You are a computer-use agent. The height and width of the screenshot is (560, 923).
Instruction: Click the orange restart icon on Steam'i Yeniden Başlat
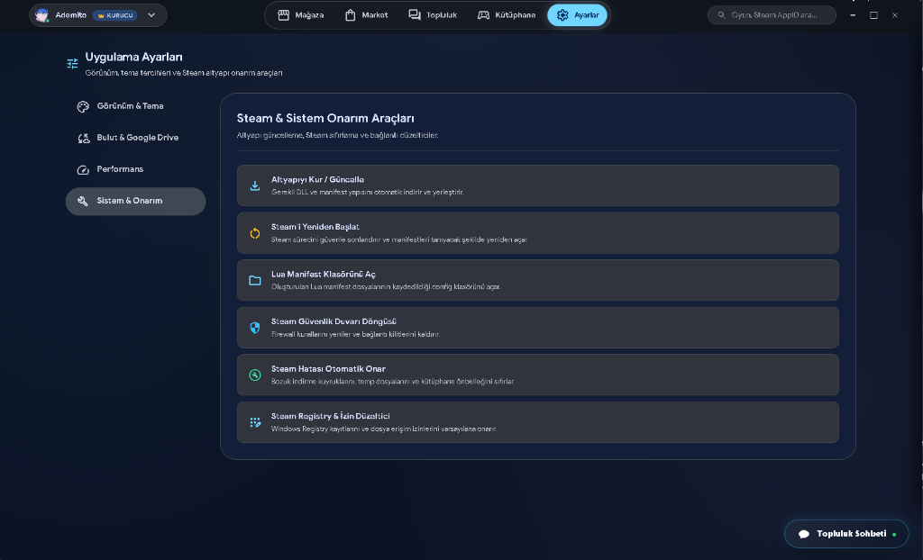click(255, 233)
